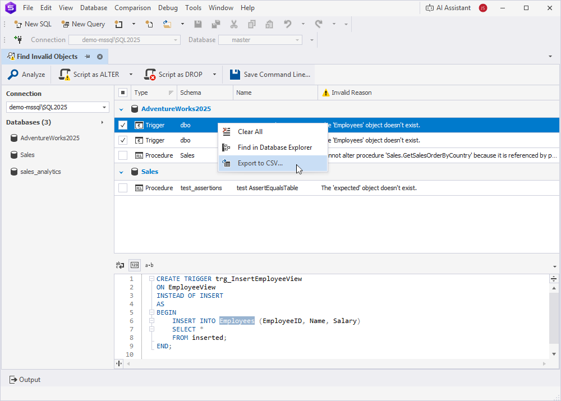The width and height of the screenshot is (561, 401).
Task: Click 'test AssertEqualsTable' name cell
Action: (x=267, y=188)
